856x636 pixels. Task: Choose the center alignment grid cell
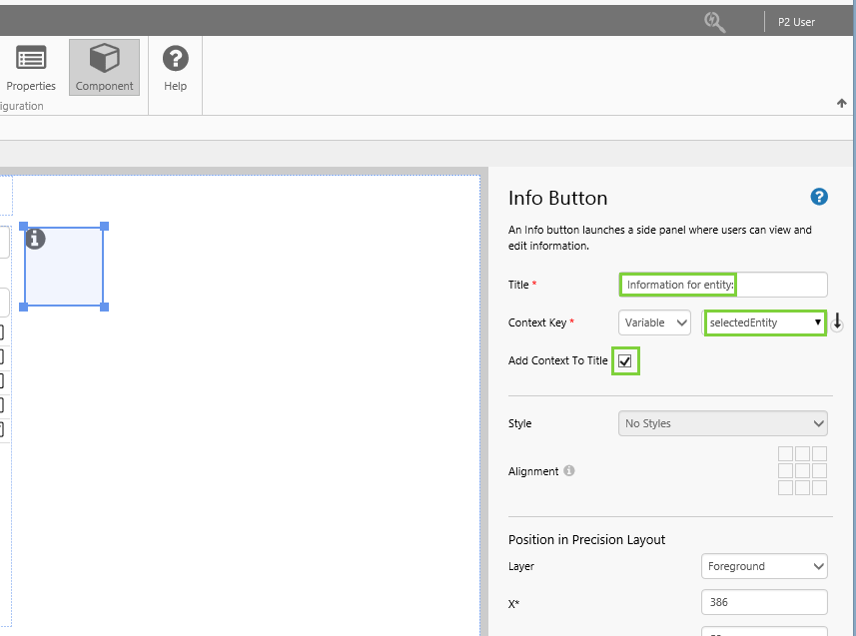point(802,470)
